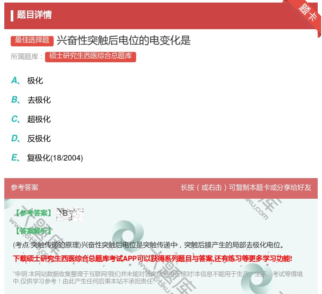Select option E 复极化(18/2004)
Image resolution: width=322 pixels, height=294 pixels.
[47, 158]
